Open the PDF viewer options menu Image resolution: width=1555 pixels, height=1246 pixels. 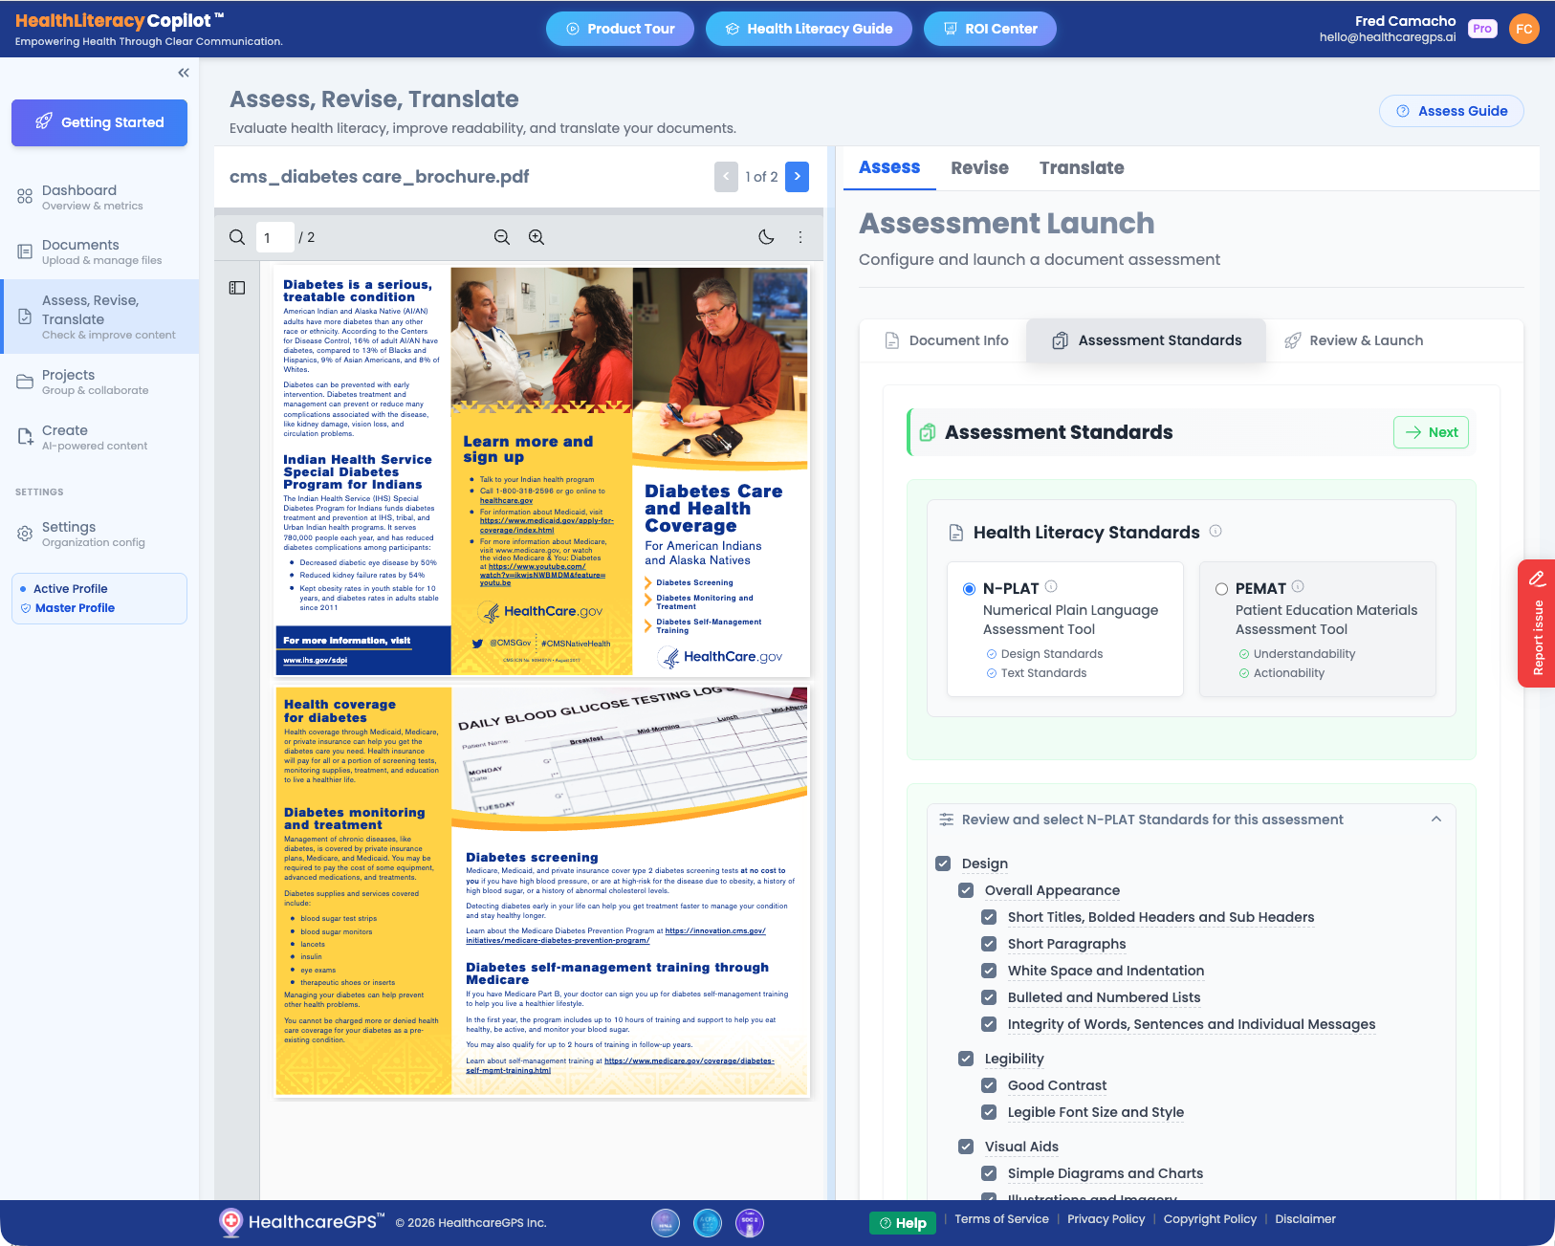[x=800, y=236]
